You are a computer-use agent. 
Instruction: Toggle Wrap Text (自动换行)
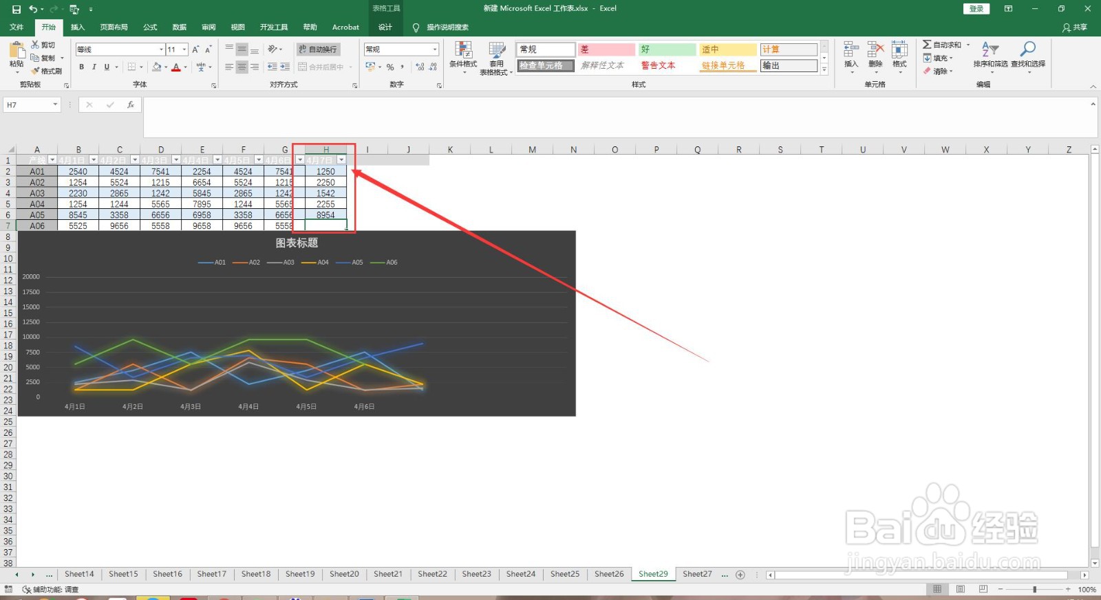point(318,49)
